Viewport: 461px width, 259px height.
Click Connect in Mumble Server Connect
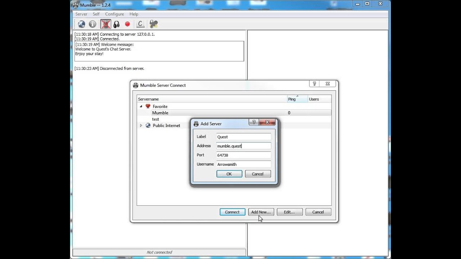(232, 212)
